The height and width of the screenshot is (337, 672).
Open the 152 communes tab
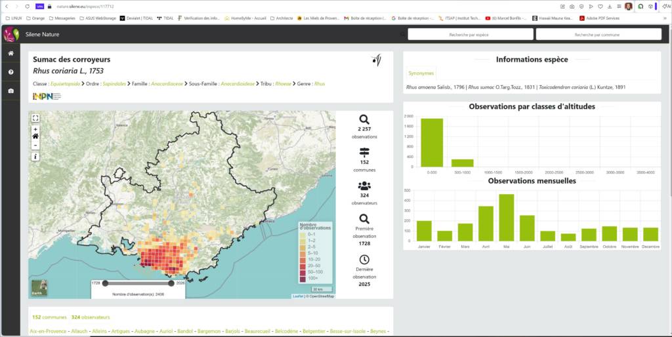(50, 317)
